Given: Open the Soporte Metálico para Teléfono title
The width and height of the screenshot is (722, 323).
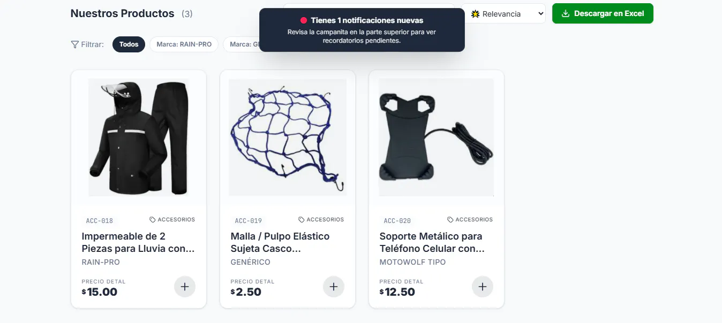Looking at the screenshot, I should (432, 242).
